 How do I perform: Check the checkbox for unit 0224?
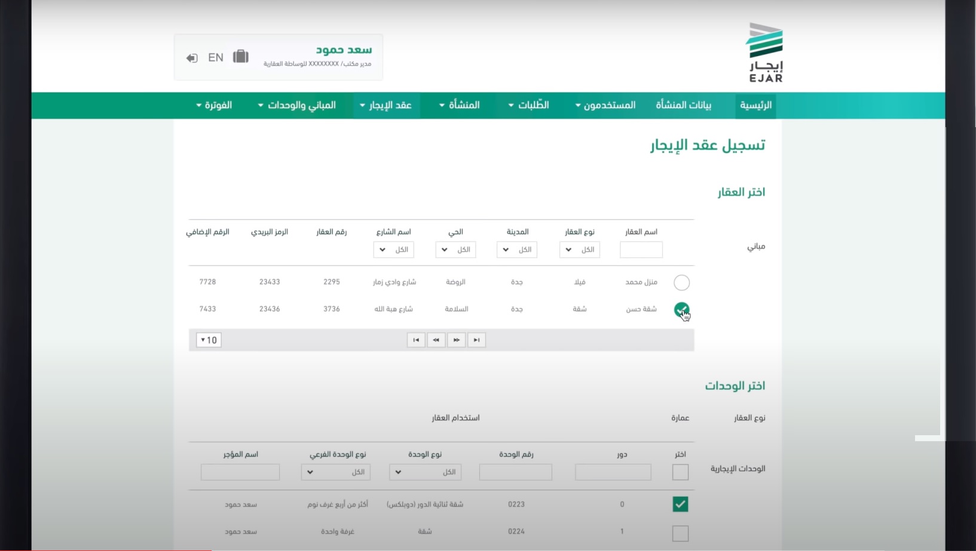(680, 533)
